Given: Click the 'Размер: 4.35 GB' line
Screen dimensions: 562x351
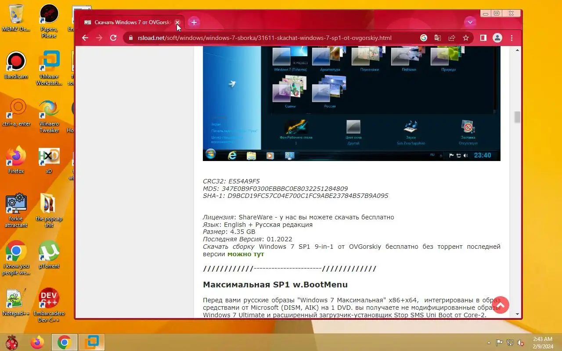Looking at the screenshot, I should click(229, 232).
